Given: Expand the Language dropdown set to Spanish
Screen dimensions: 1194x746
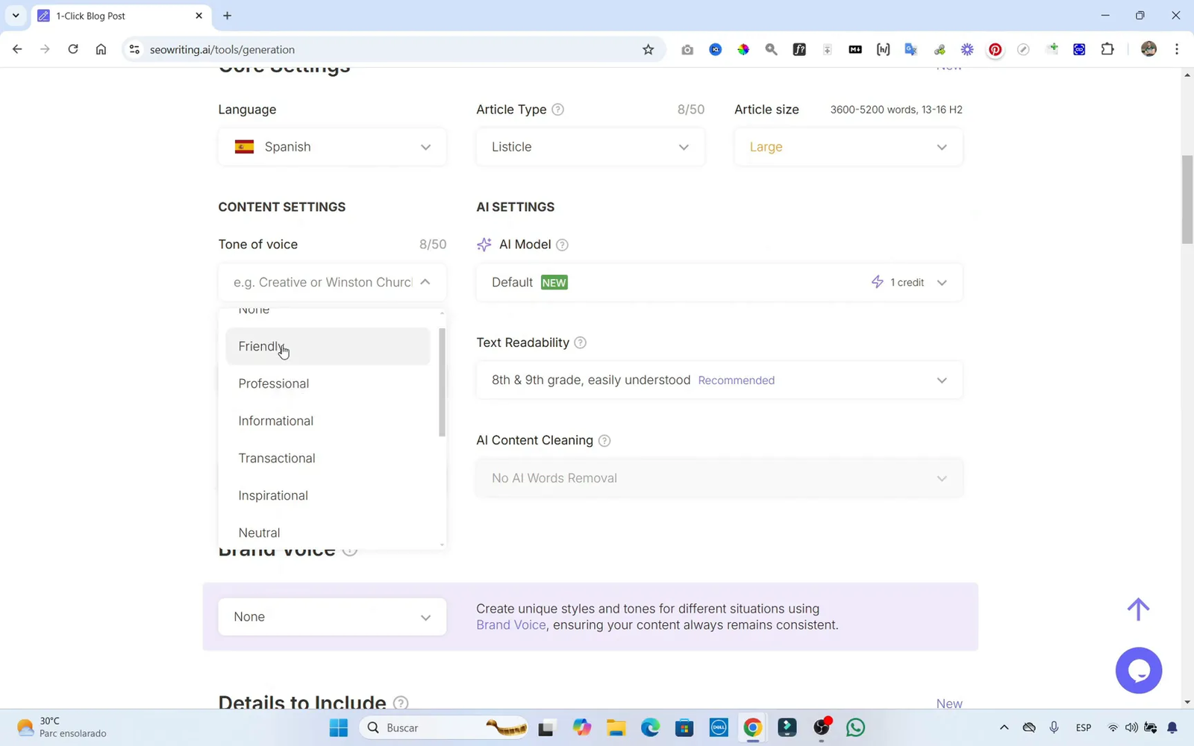Looking at the screenshot, I should pos(332,147).
